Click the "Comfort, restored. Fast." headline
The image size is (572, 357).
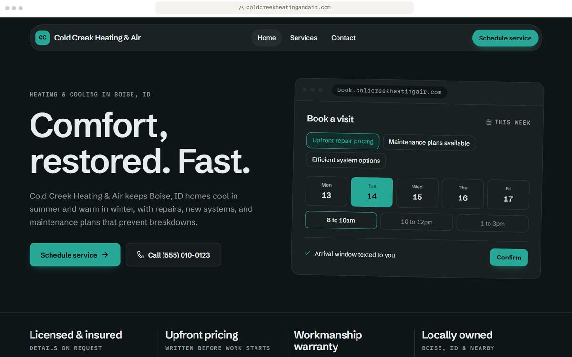coord(140,143)
